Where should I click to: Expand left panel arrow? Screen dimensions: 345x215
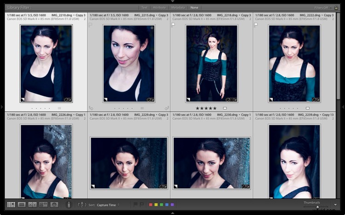2,107
